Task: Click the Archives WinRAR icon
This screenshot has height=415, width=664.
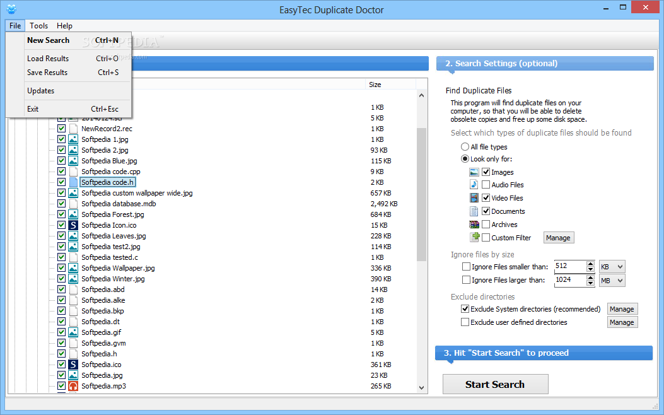Action: pos(474,225)
